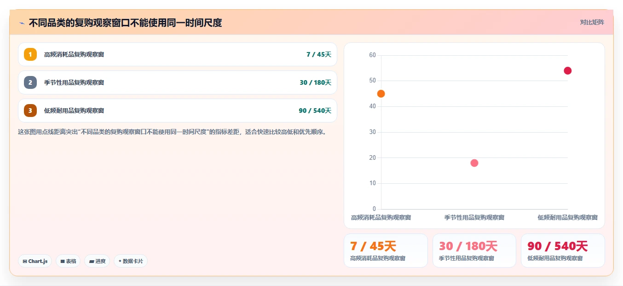The image size is (623, 286).
Task: Click the y-axis value 60
Action: tap(372, 55)
